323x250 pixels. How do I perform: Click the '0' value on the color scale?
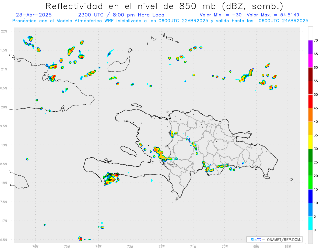point(315,230)
